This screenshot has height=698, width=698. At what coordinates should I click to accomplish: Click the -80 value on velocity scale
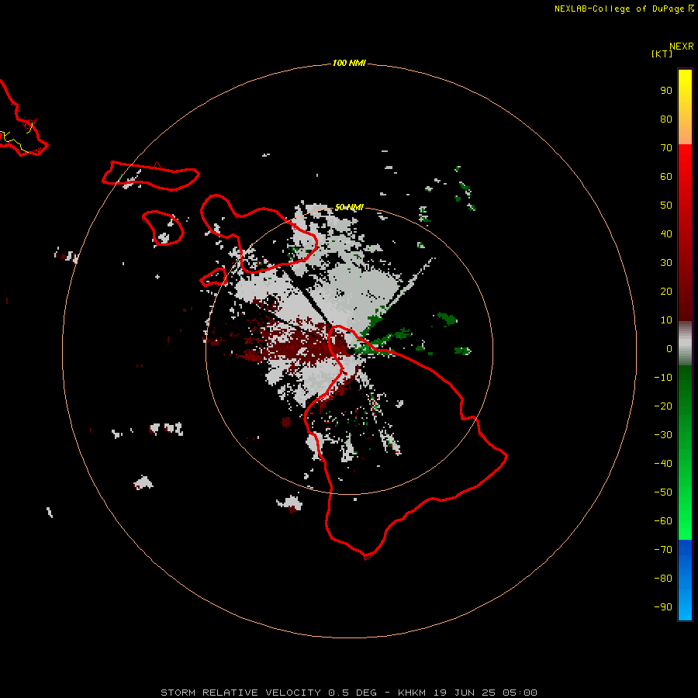point(663,579)
